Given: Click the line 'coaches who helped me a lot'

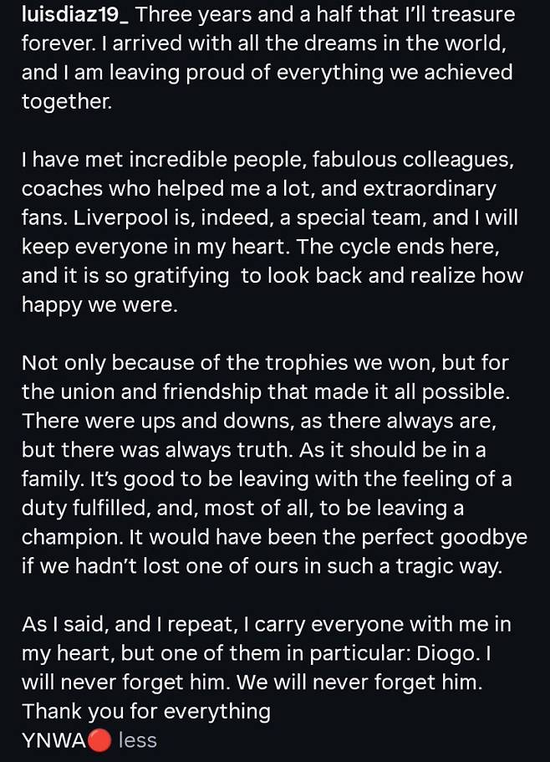Looking at the screenshot, I should pyautogui.click(x=259, y=188).
